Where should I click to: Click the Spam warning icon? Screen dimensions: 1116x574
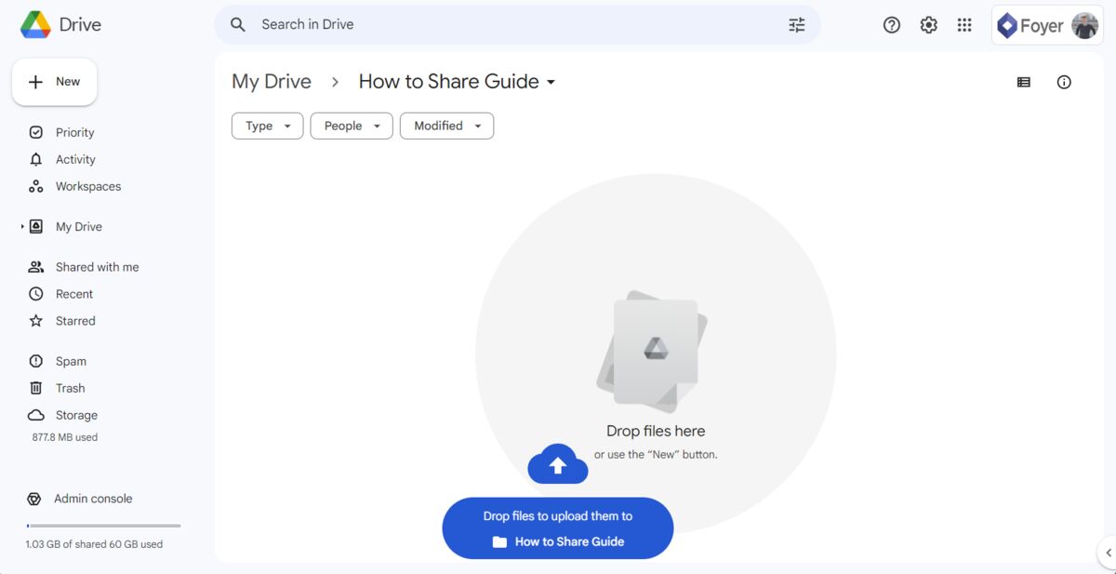tap(36, 361)
